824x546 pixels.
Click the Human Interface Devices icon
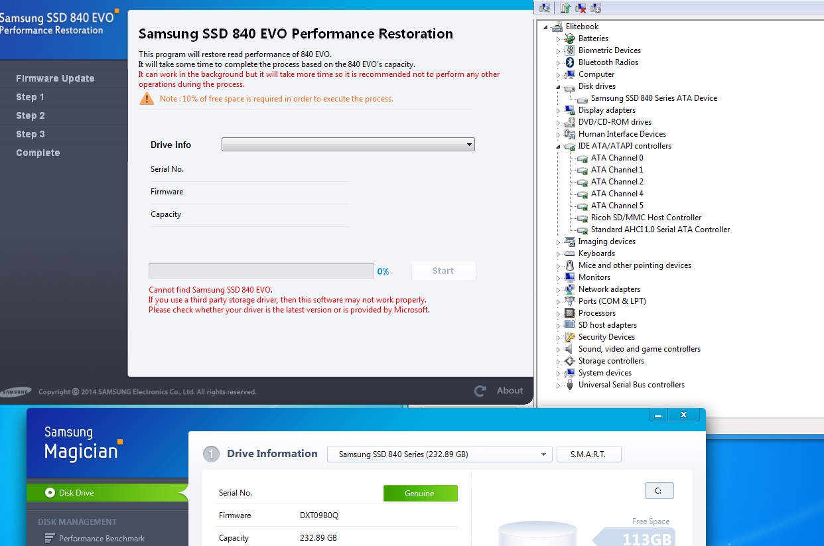click(x=569, y=134)
